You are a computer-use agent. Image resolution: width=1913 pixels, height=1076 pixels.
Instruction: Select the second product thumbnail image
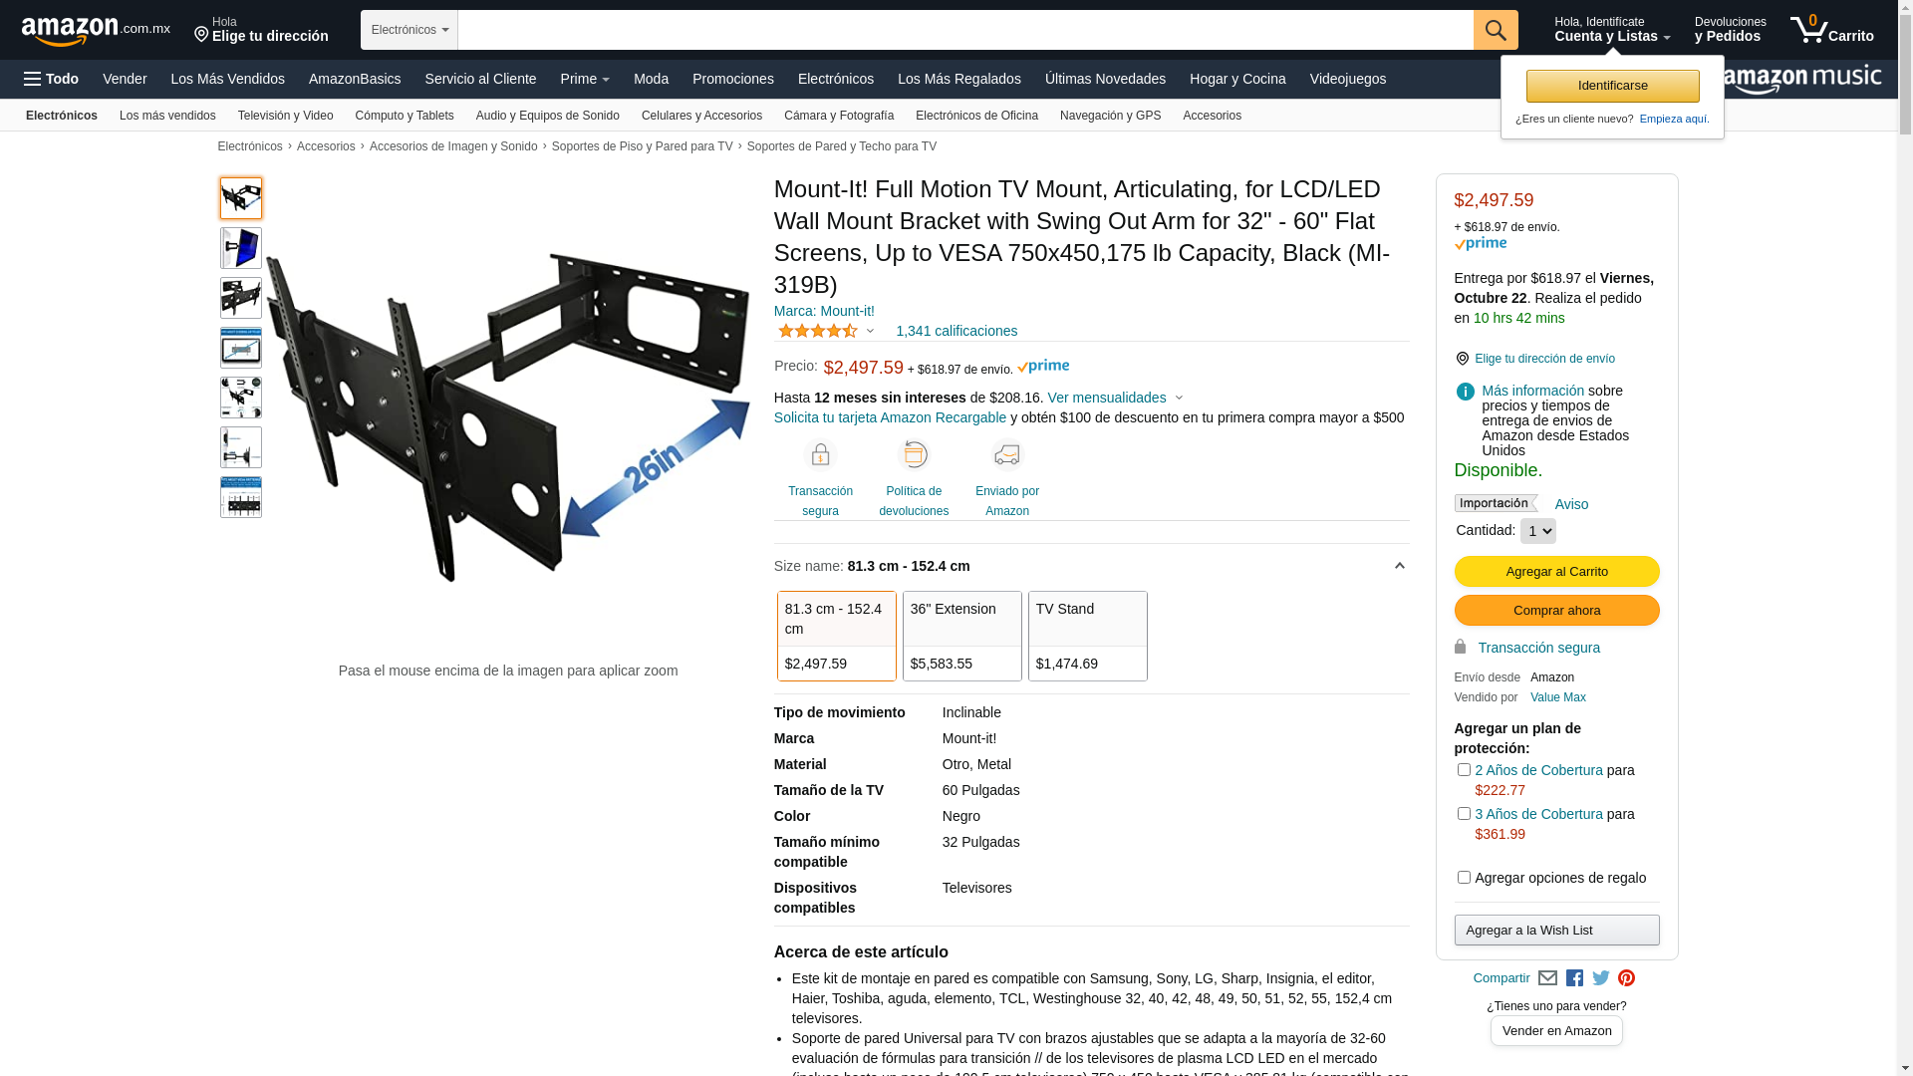pos(241,248)
